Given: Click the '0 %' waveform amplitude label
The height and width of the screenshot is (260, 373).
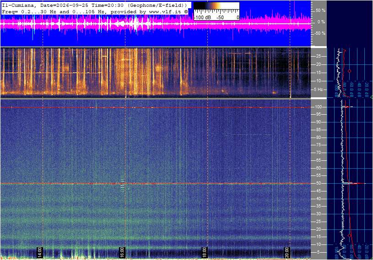Looking at the screenshot, I should (321, 22).
